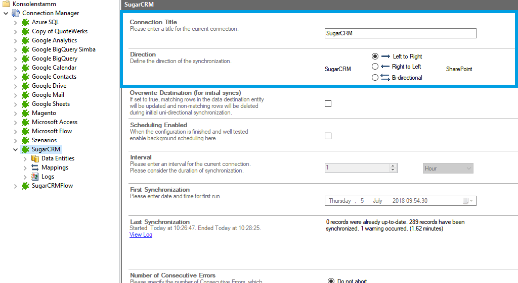Open the First Synchronization date picker
The width and height of the screenshot is (518, 283).
pyautogui.click(x=468, y=201)
